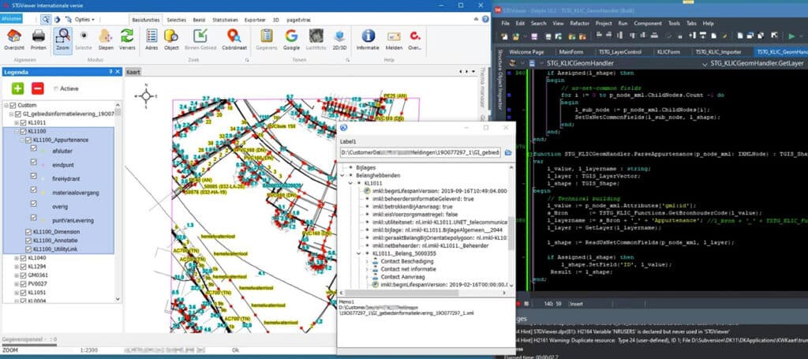This screenshot has width=808, height=359.
Task: Select the Kaart map tab
Action: (x=133, y=72)
